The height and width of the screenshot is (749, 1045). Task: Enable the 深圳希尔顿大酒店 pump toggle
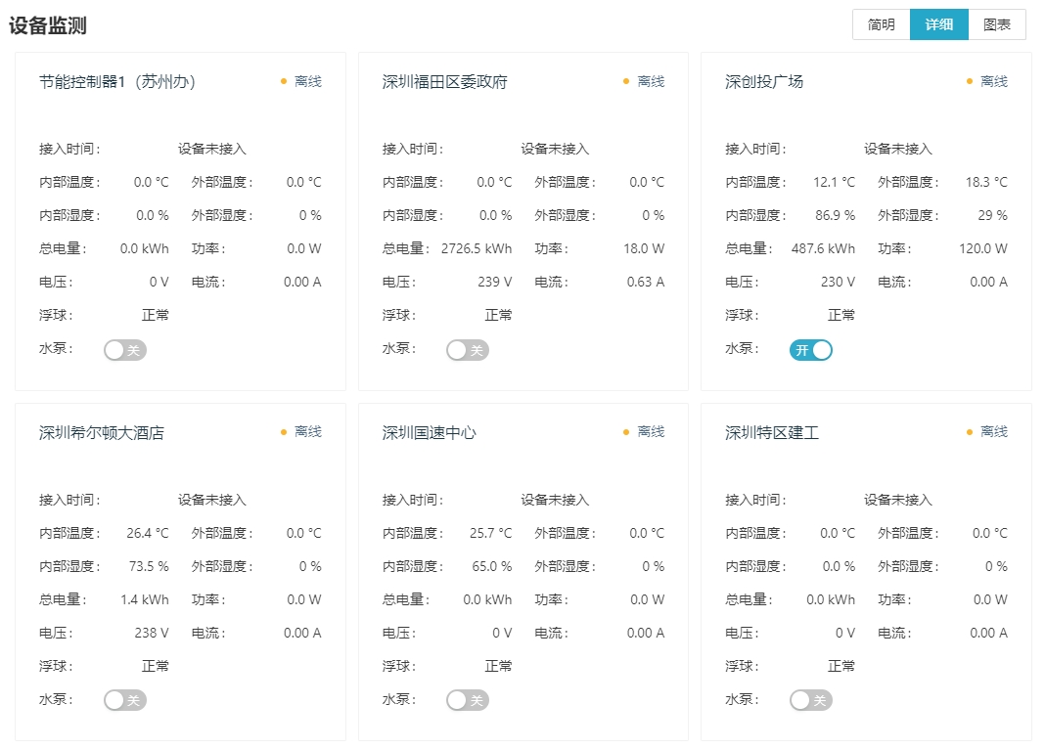[125, 700]
